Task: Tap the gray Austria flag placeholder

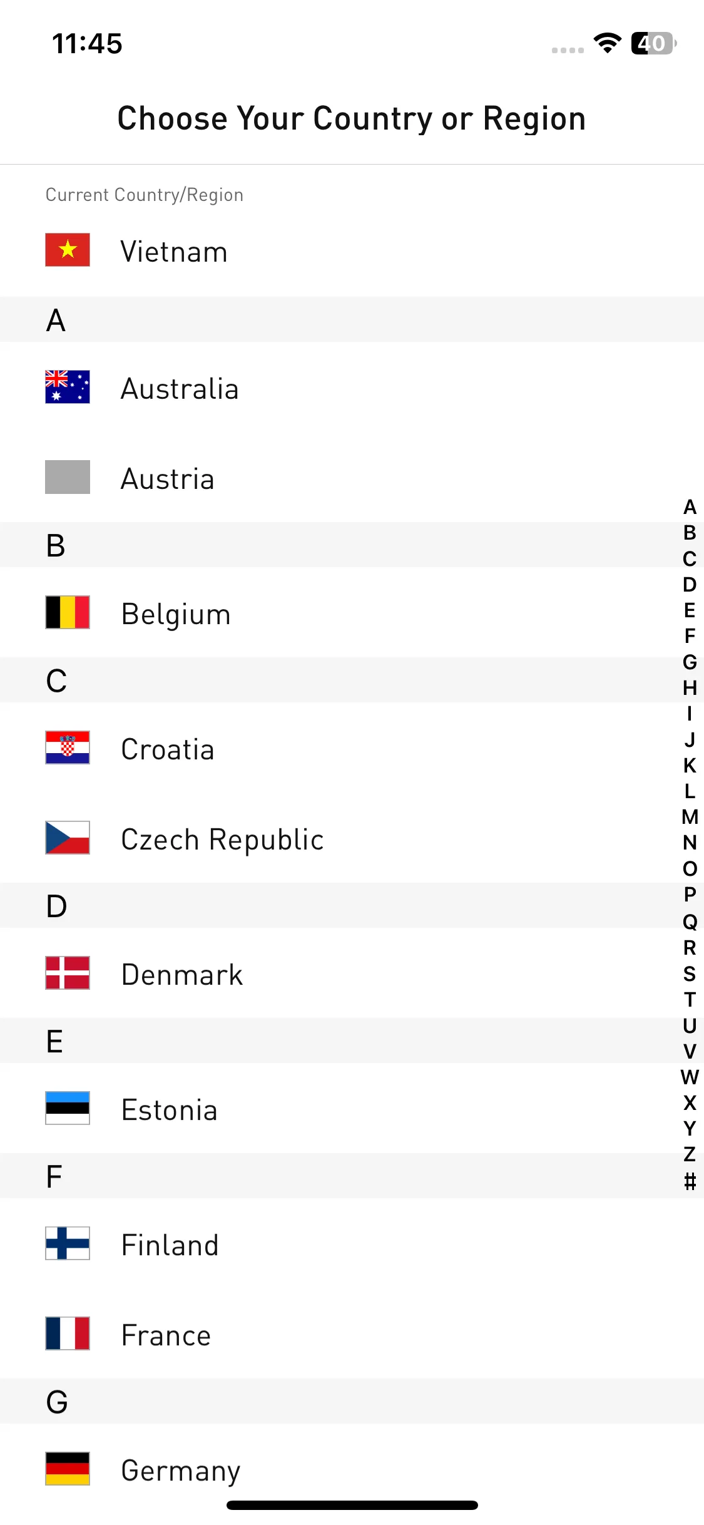Action: coord(68,477)
